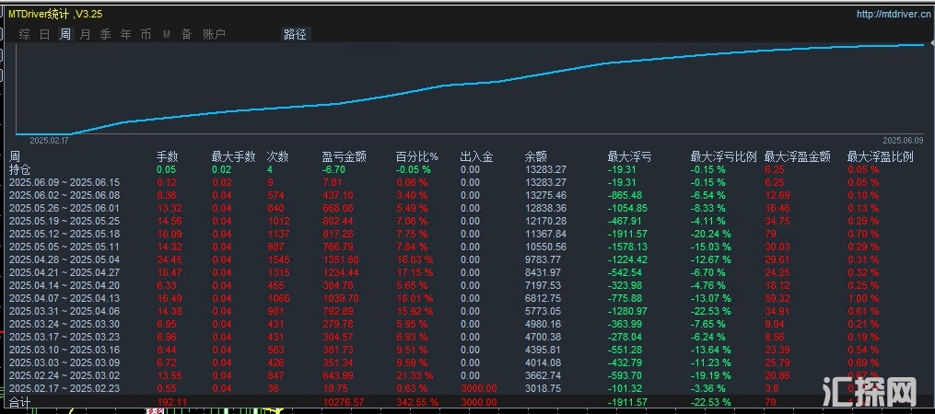Select the M tab

[x=167, y=35]
